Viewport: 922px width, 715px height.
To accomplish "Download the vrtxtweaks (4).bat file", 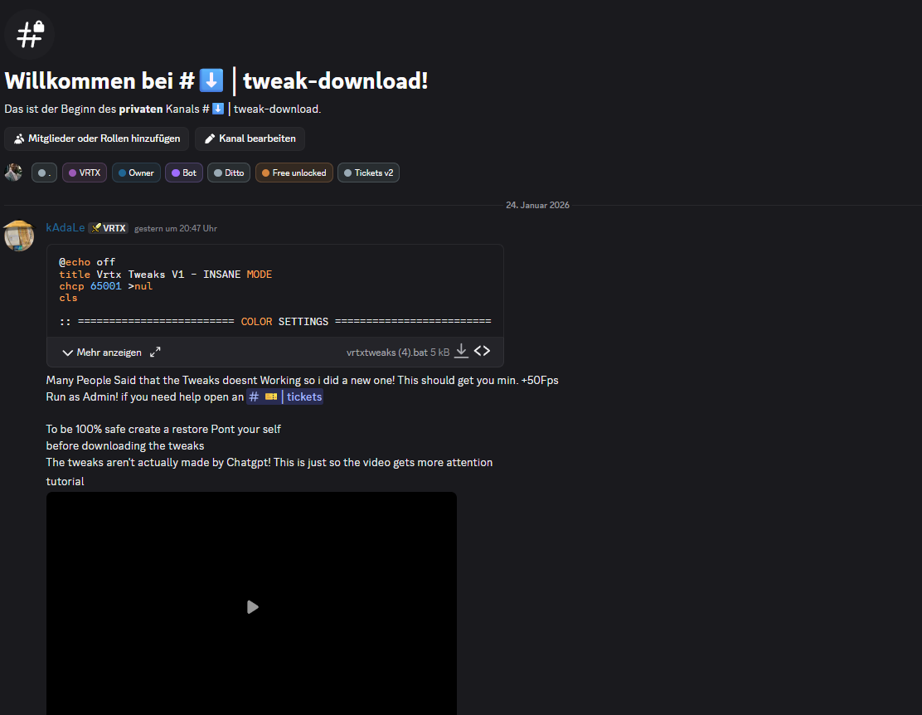I will tap(461, 351).
